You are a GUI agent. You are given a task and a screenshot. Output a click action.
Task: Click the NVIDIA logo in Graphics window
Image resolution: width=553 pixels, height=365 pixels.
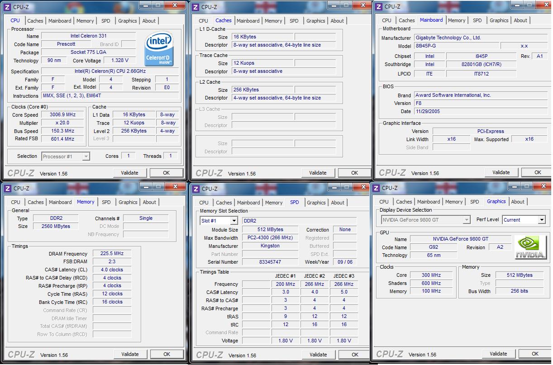[x=530, y=247]
